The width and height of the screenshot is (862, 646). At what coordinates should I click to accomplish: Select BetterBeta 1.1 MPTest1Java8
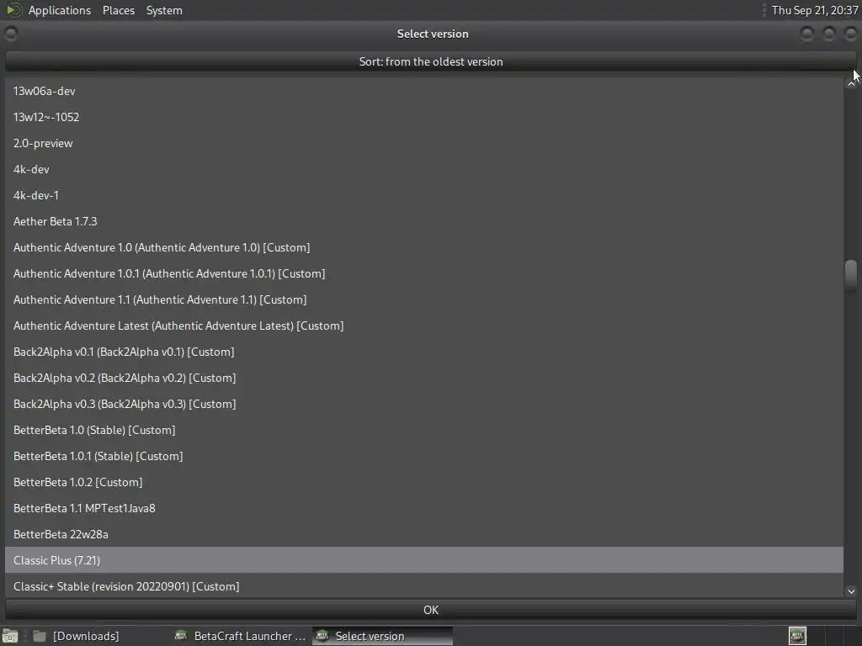[424, 509]
